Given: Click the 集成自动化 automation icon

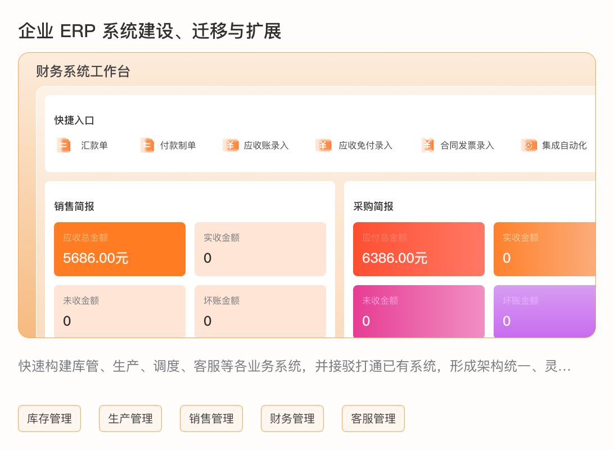Looking at the screenshot, I should (x=529, y=145).
